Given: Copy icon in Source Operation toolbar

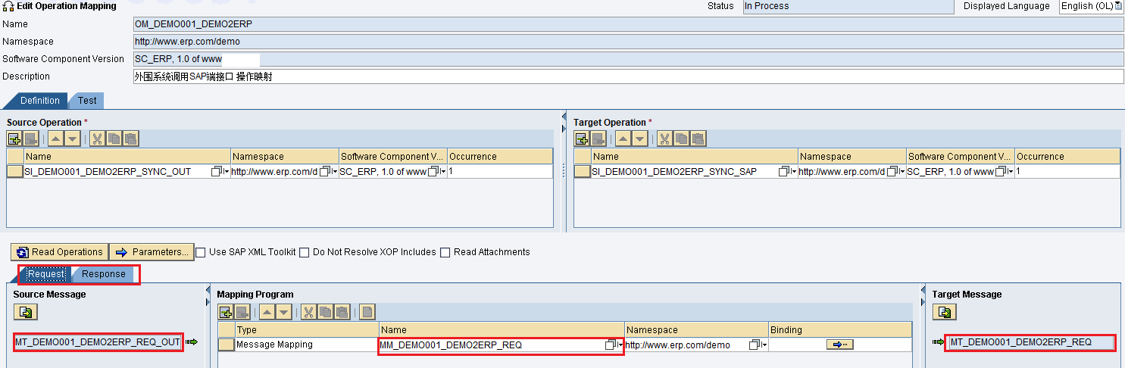Looking at the screenshot, I should [114, 139].
